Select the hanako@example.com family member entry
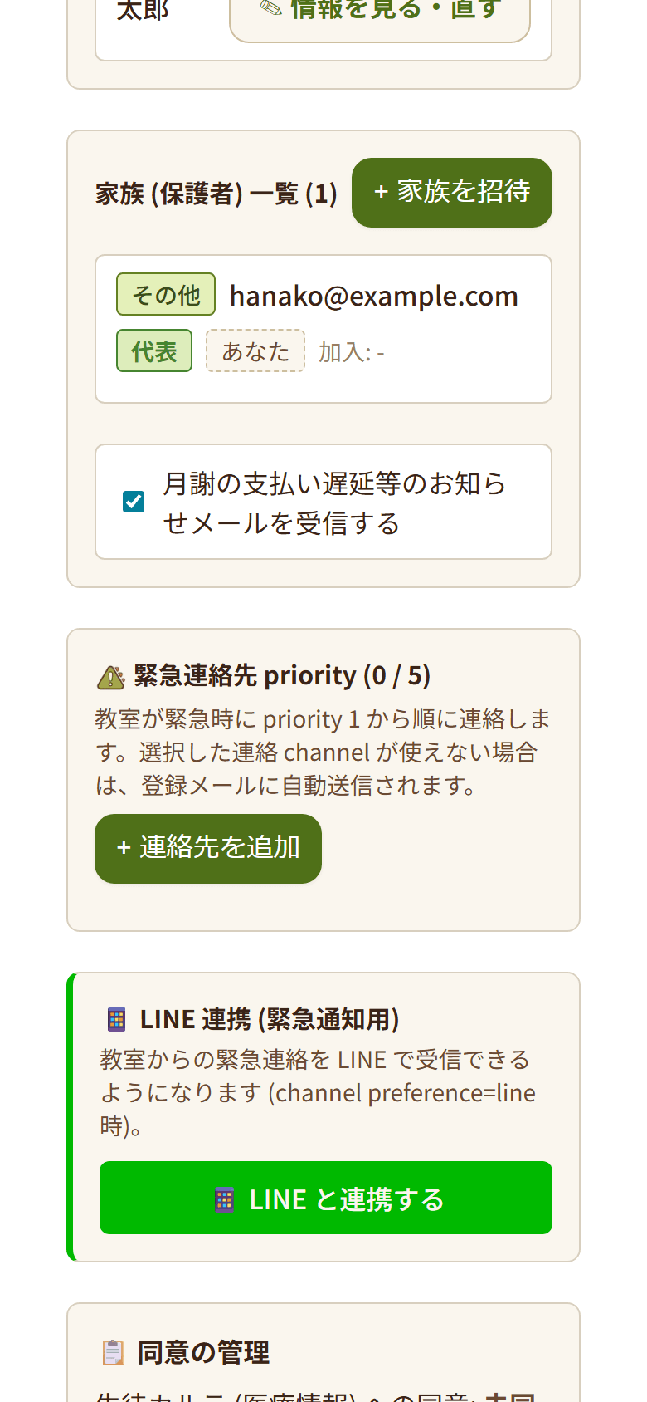 (323, 329)
